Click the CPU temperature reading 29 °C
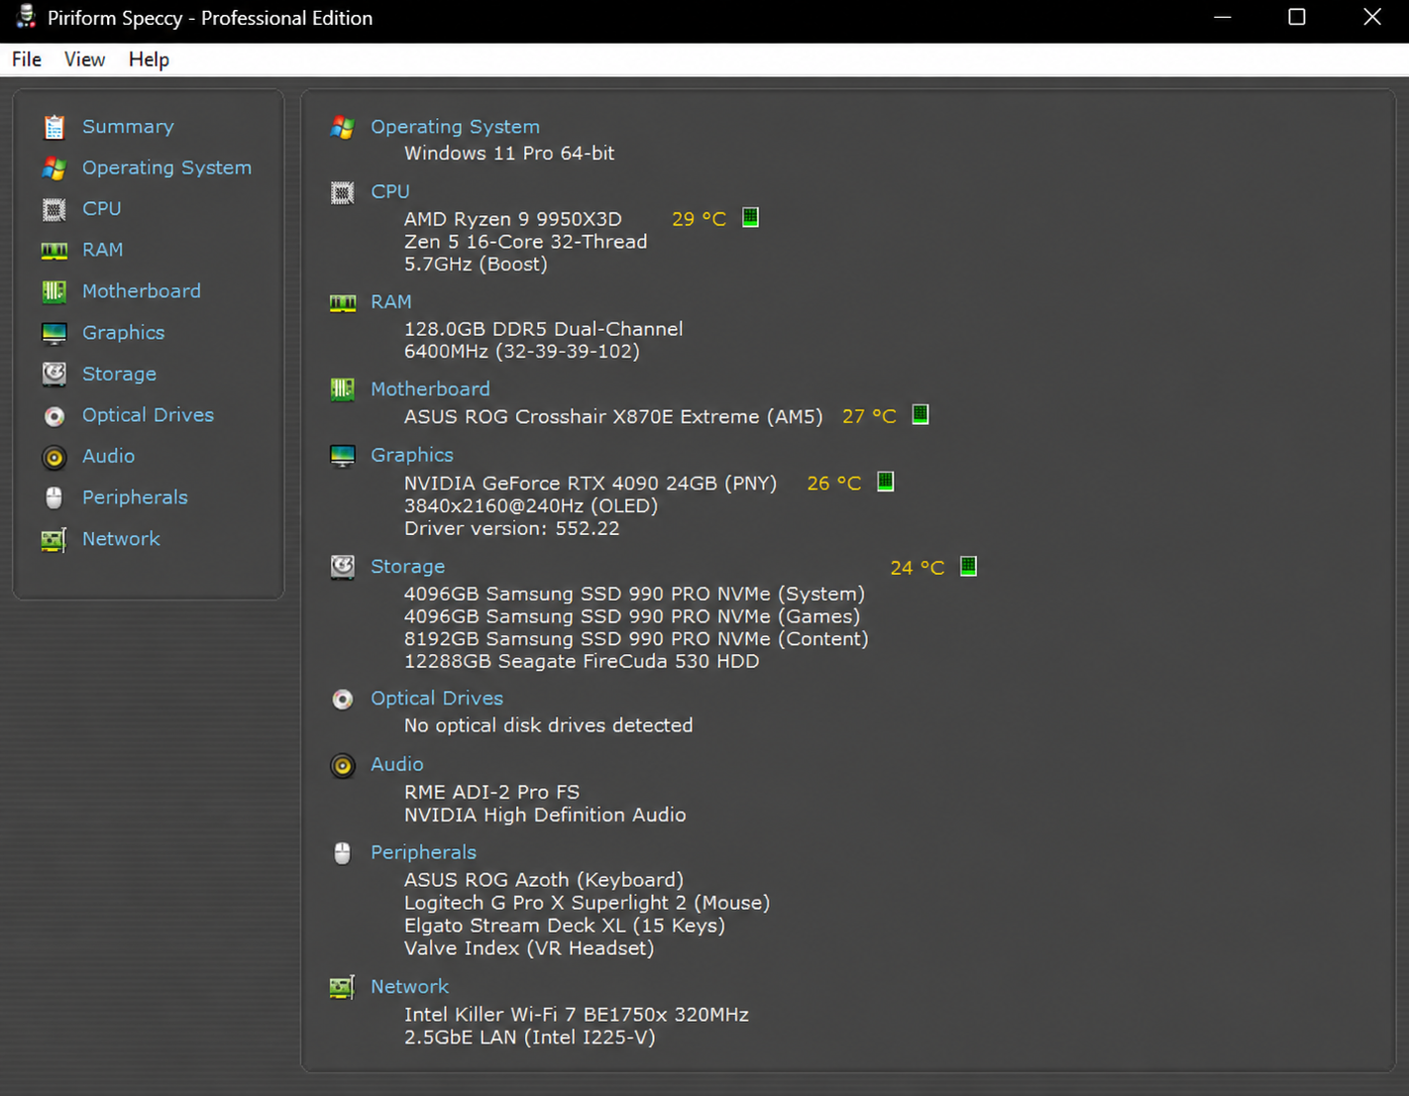This screenshot has height=1096, width=1409. (x=700, y=219)
